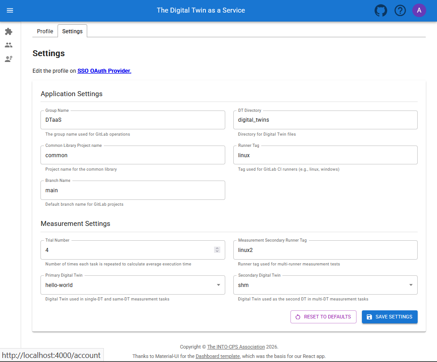Edit the DT Directory field
Screen dimensions: 437x362
[325, 120]
